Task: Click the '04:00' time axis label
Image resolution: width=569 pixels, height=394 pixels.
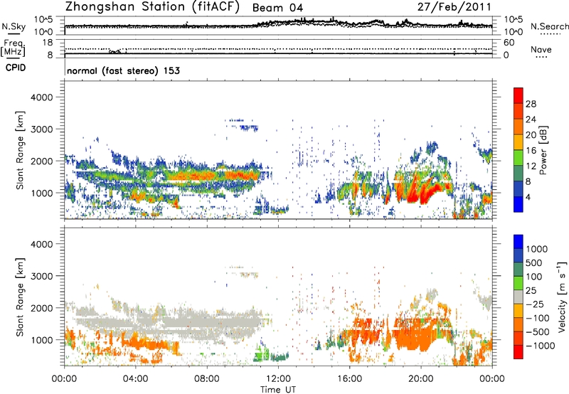Action: coord(135,379)
